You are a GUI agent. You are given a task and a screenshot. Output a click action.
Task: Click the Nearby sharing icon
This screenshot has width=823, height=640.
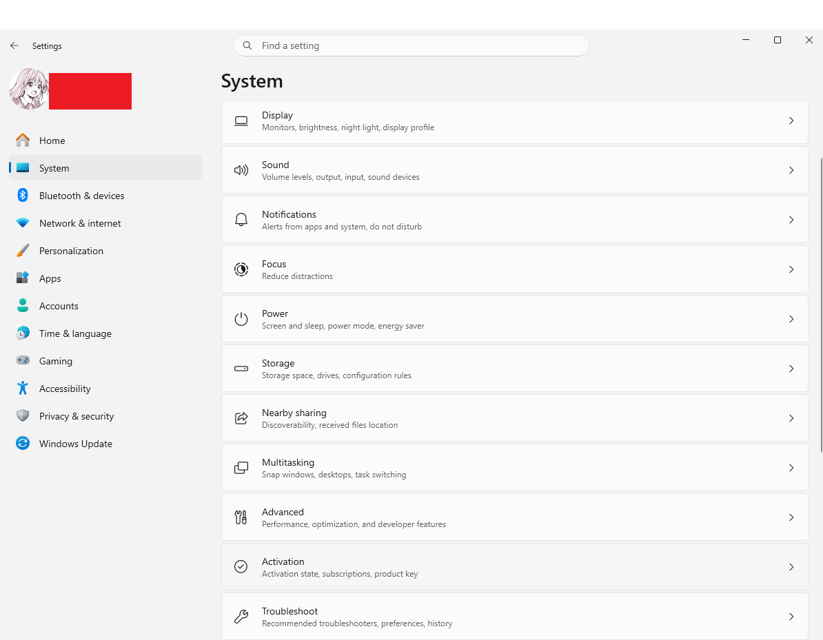click(x=241, y=418)
